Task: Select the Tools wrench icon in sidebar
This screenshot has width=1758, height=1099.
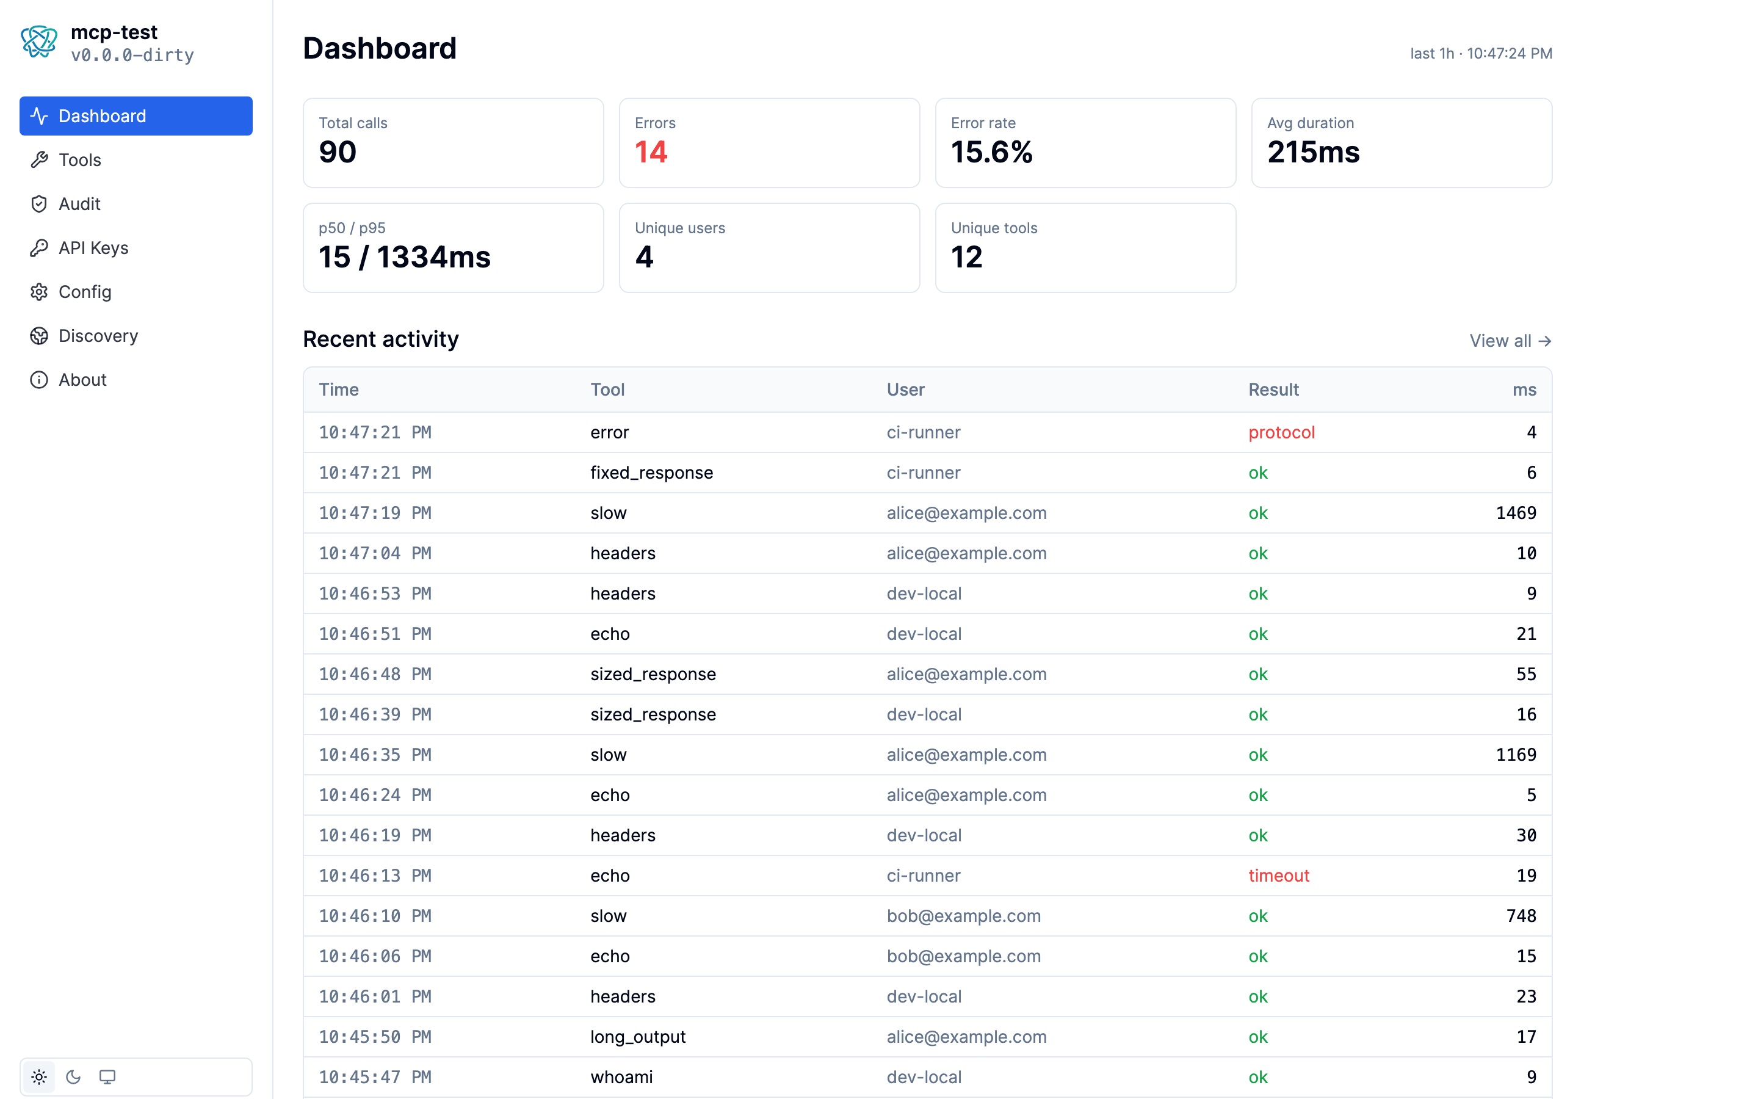Action: (x=40, y=159)
